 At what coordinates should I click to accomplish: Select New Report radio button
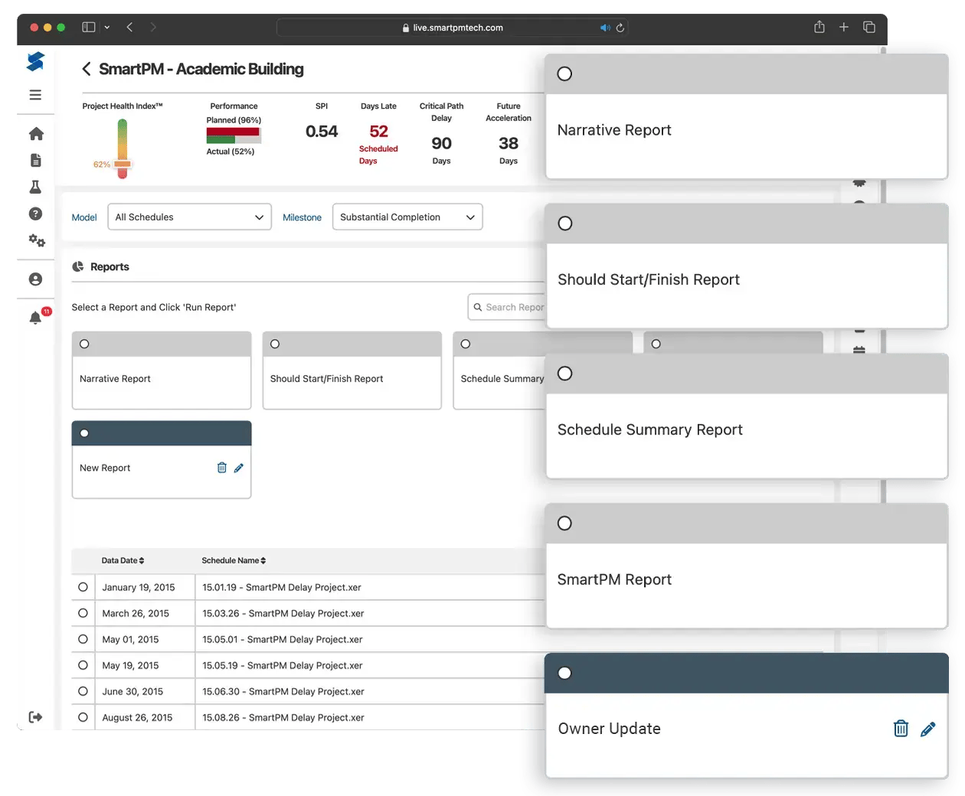tap(84, 433)
